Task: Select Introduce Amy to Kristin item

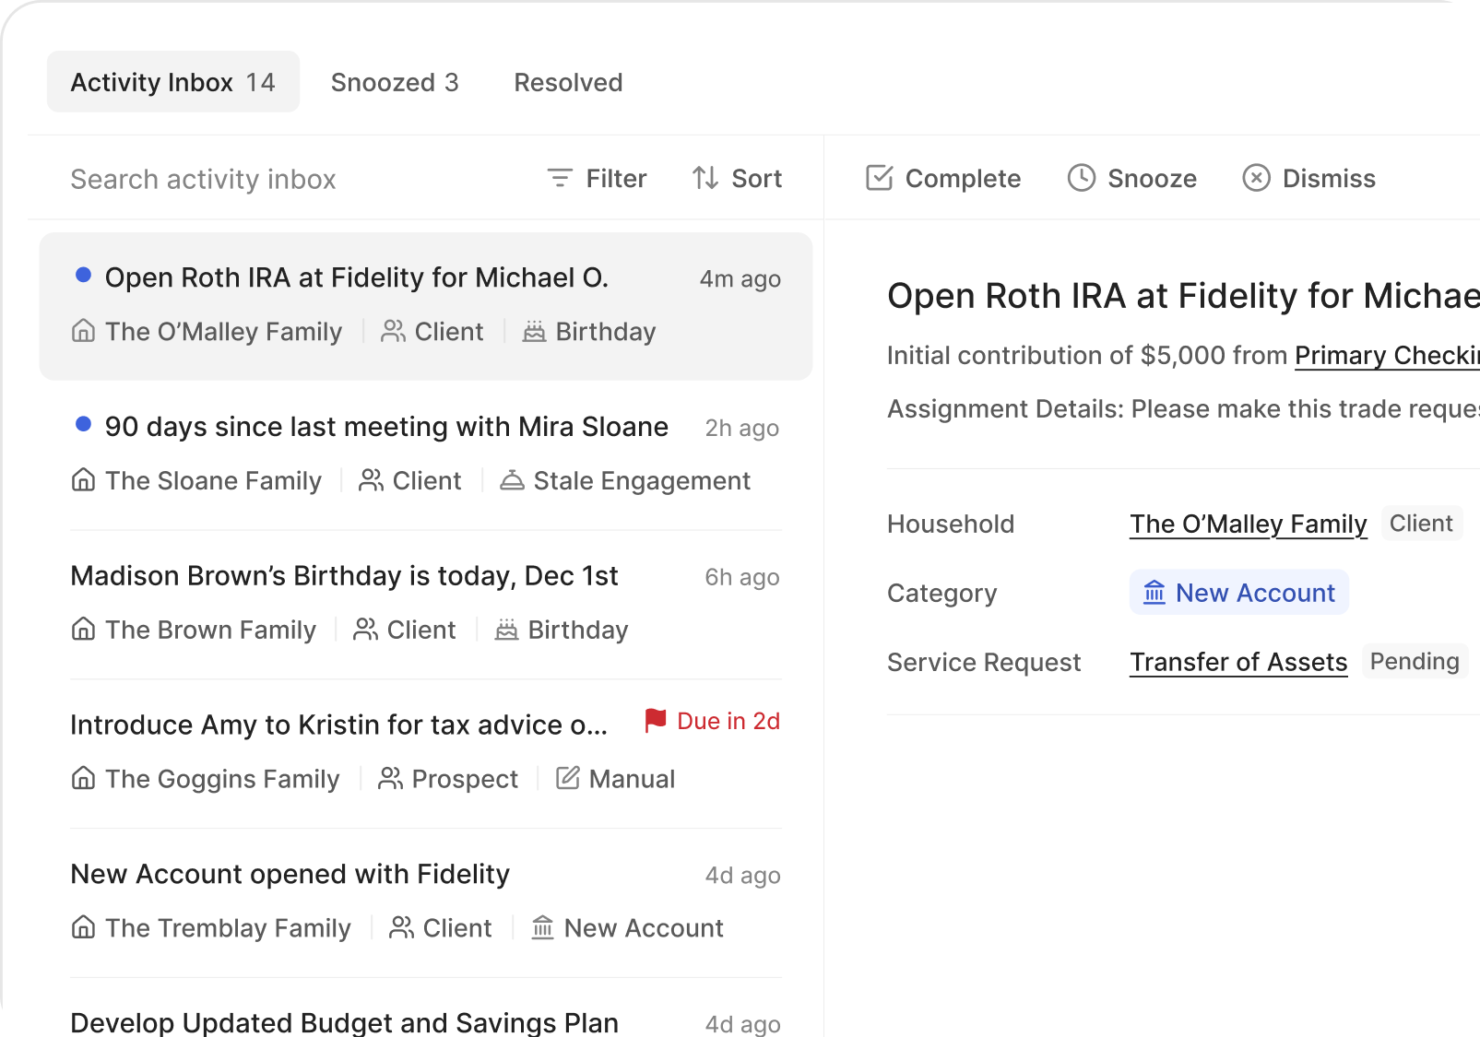Action: [426, 753]
